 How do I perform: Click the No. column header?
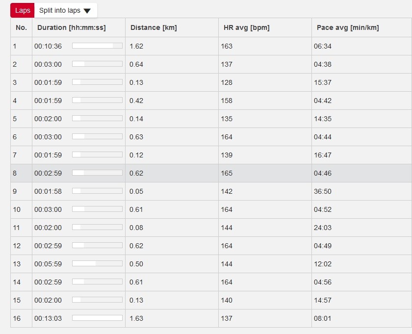coord(21,27)
